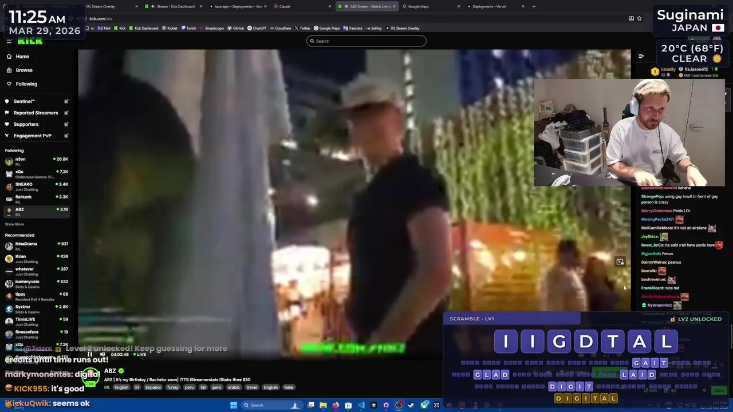This screenshot has width=733, height=412.
Task: Open Supporters section
Action: tap(26, 124)
